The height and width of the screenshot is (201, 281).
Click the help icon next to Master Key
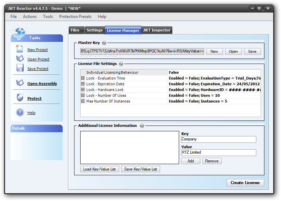[104, 43]
